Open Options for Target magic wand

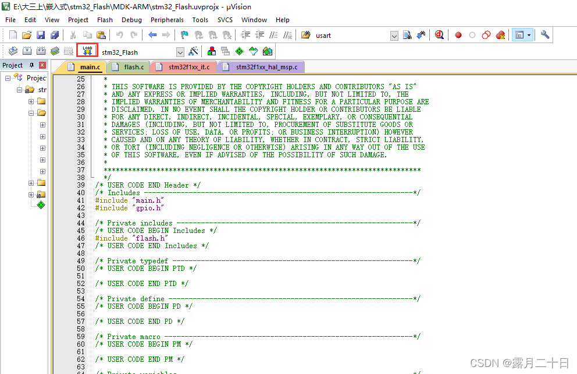(x=193, y=51)
